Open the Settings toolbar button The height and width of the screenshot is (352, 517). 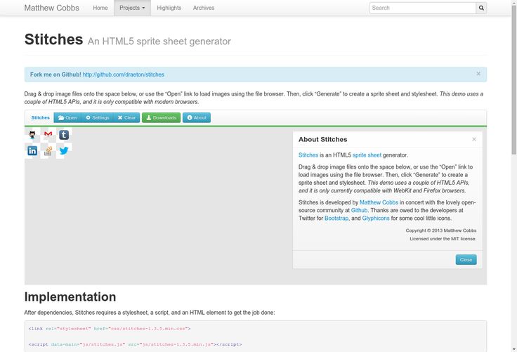tap(97, 118)
